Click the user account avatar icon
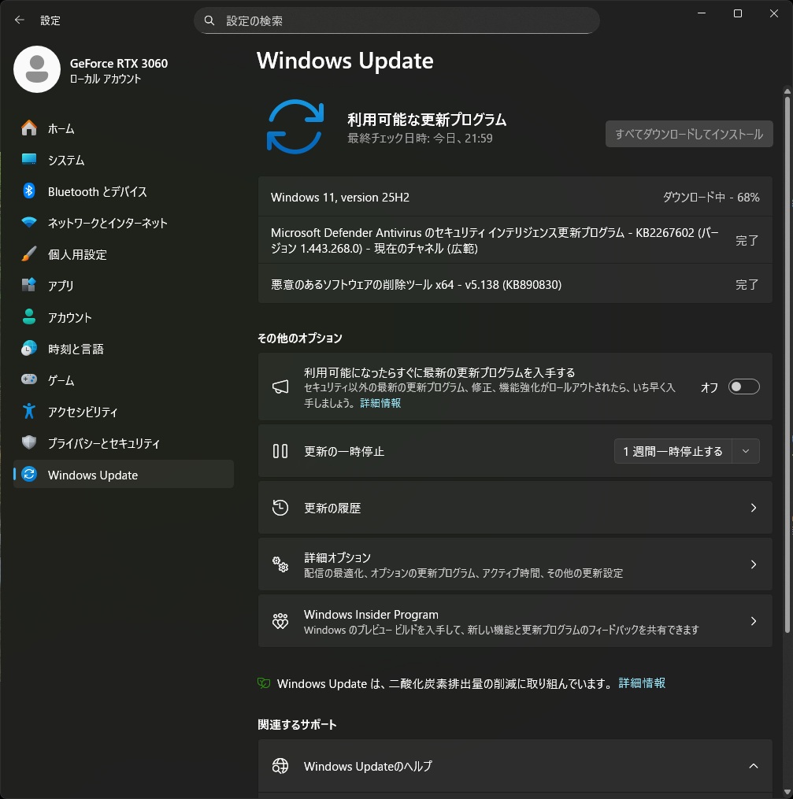The height and width of the screenshot is (799, 793). tap(37, 69)
